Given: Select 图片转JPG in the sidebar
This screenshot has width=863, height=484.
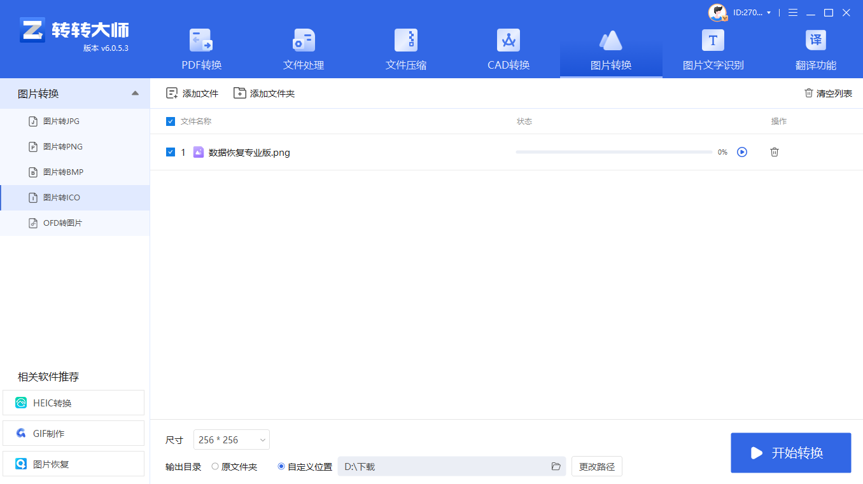Looking at the screenshot, I should pyautogui.click(x=75, y=121).
